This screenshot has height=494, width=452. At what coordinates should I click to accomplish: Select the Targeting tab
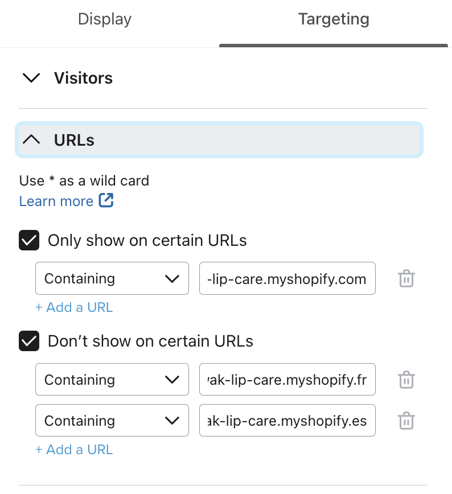(334, 19)
